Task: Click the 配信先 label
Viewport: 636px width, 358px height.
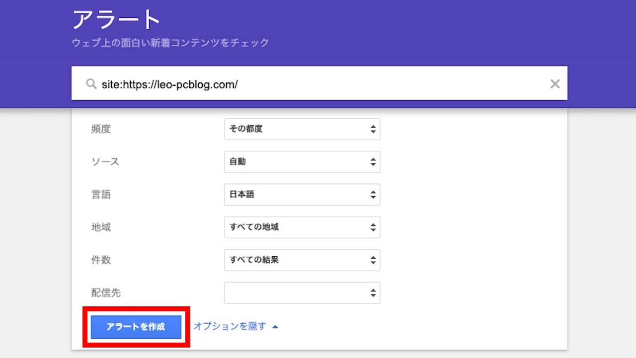Action: click(x=106, y=293)
